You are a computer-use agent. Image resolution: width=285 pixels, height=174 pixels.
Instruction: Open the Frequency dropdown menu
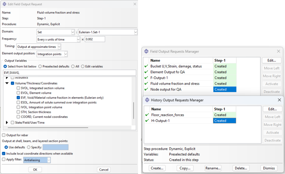(x=58, y=39)
